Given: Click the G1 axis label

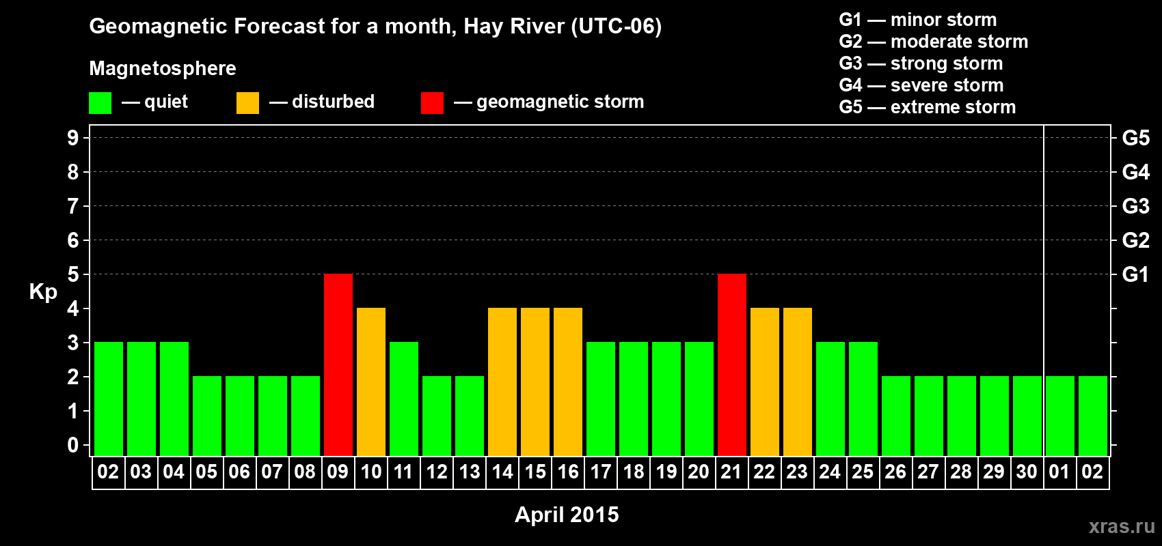Looking at the screenshot, I should [1135, 274].
